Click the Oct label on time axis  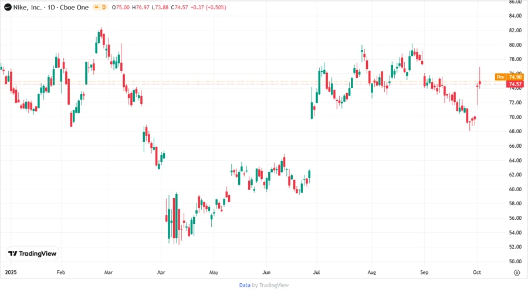pyautogui.click(x=476, y=273)
